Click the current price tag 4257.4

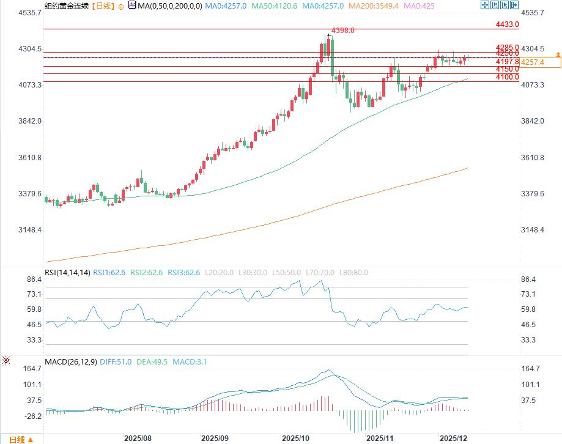coord(532,62)
